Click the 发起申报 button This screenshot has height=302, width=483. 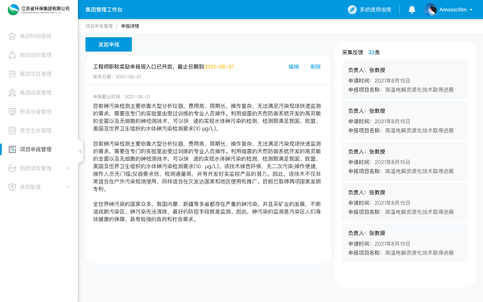pos(109,44)
